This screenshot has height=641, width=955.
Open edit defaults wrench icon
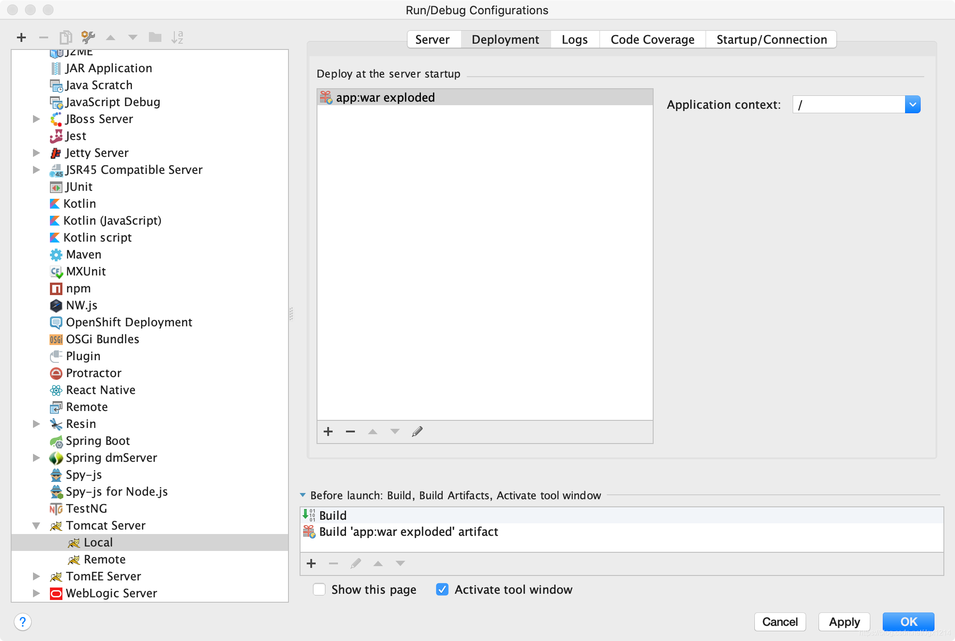88,37
